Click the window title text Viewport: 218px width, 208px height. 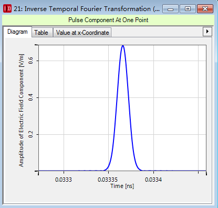point(87,9)
